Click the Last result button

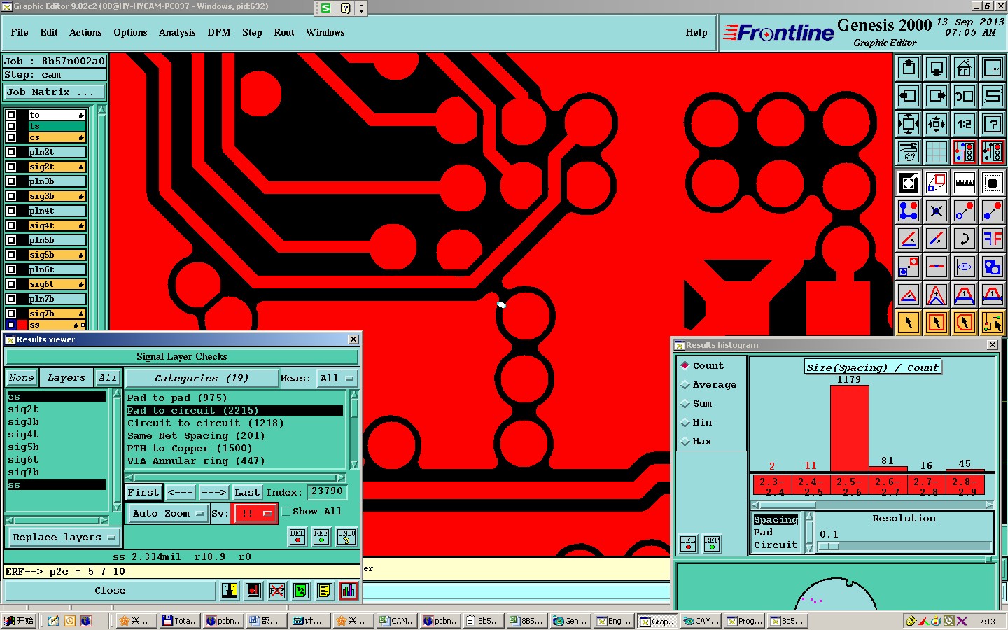pos(247,492)
